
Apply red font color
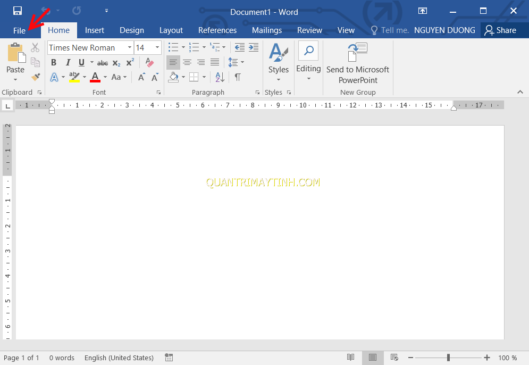95,77
